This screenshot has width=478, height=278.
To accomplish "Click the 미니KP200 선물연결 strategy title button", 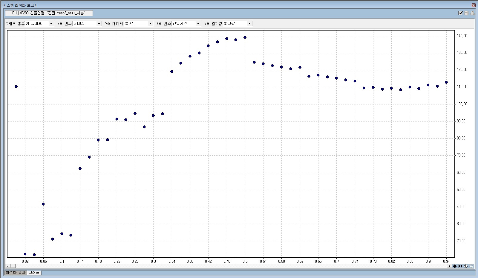I will [49, 13].
